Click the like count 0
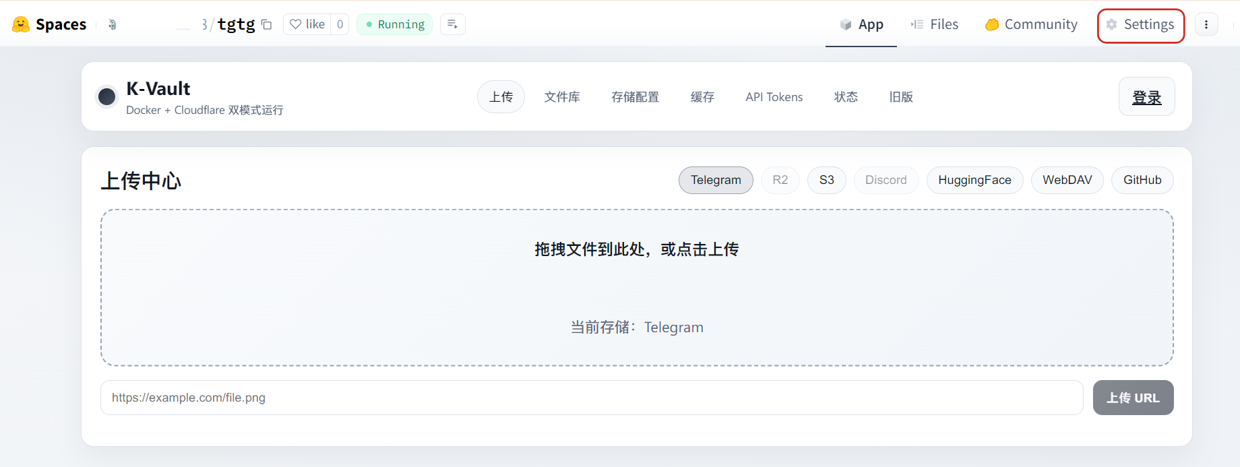This screenshot has height=467, width=1240. click(x=340, y=24)
